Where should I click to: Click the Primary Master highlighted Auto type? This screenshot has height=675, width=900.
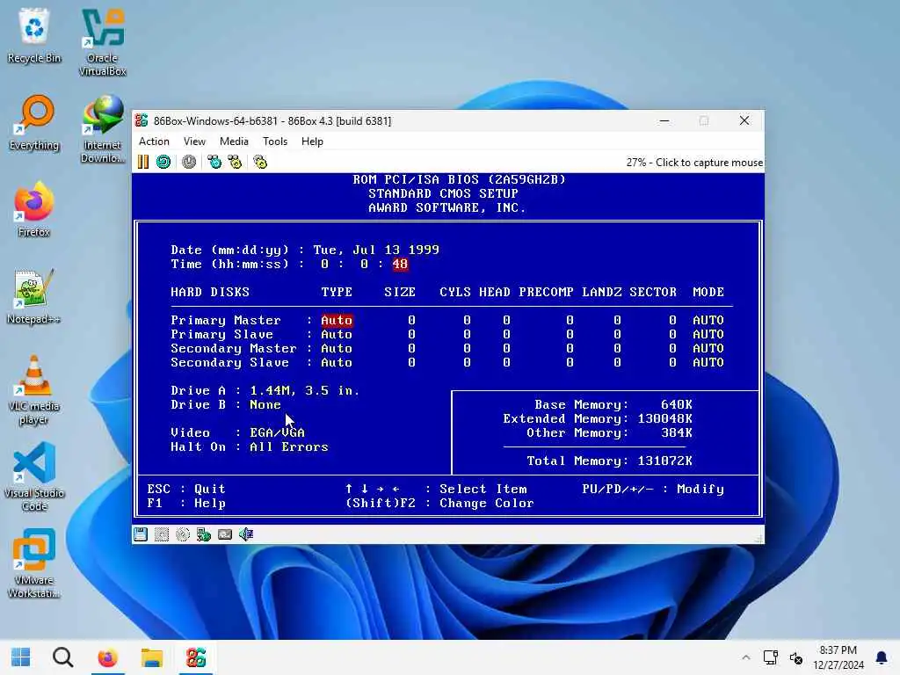[x=337, y=320]
